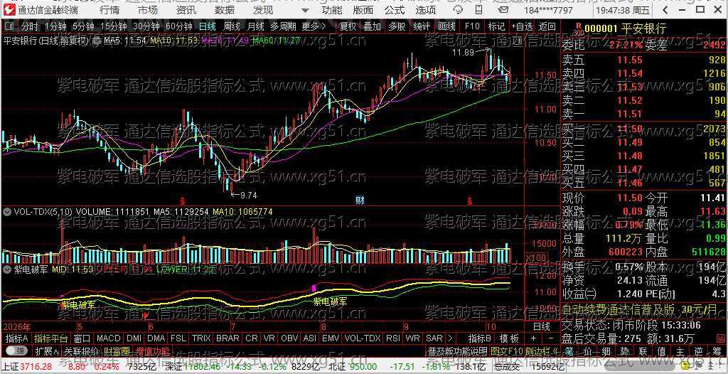Click the S marker near June on the chart

click(183, 201)
